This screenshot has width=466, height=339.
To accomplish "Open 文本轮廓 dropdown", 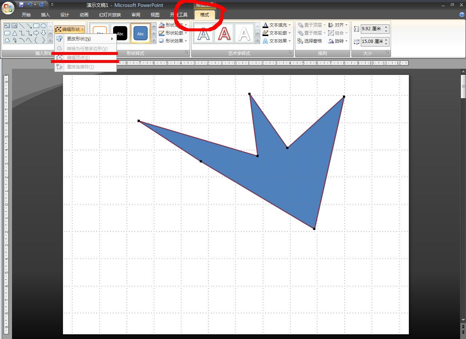I will coord(277,33).
